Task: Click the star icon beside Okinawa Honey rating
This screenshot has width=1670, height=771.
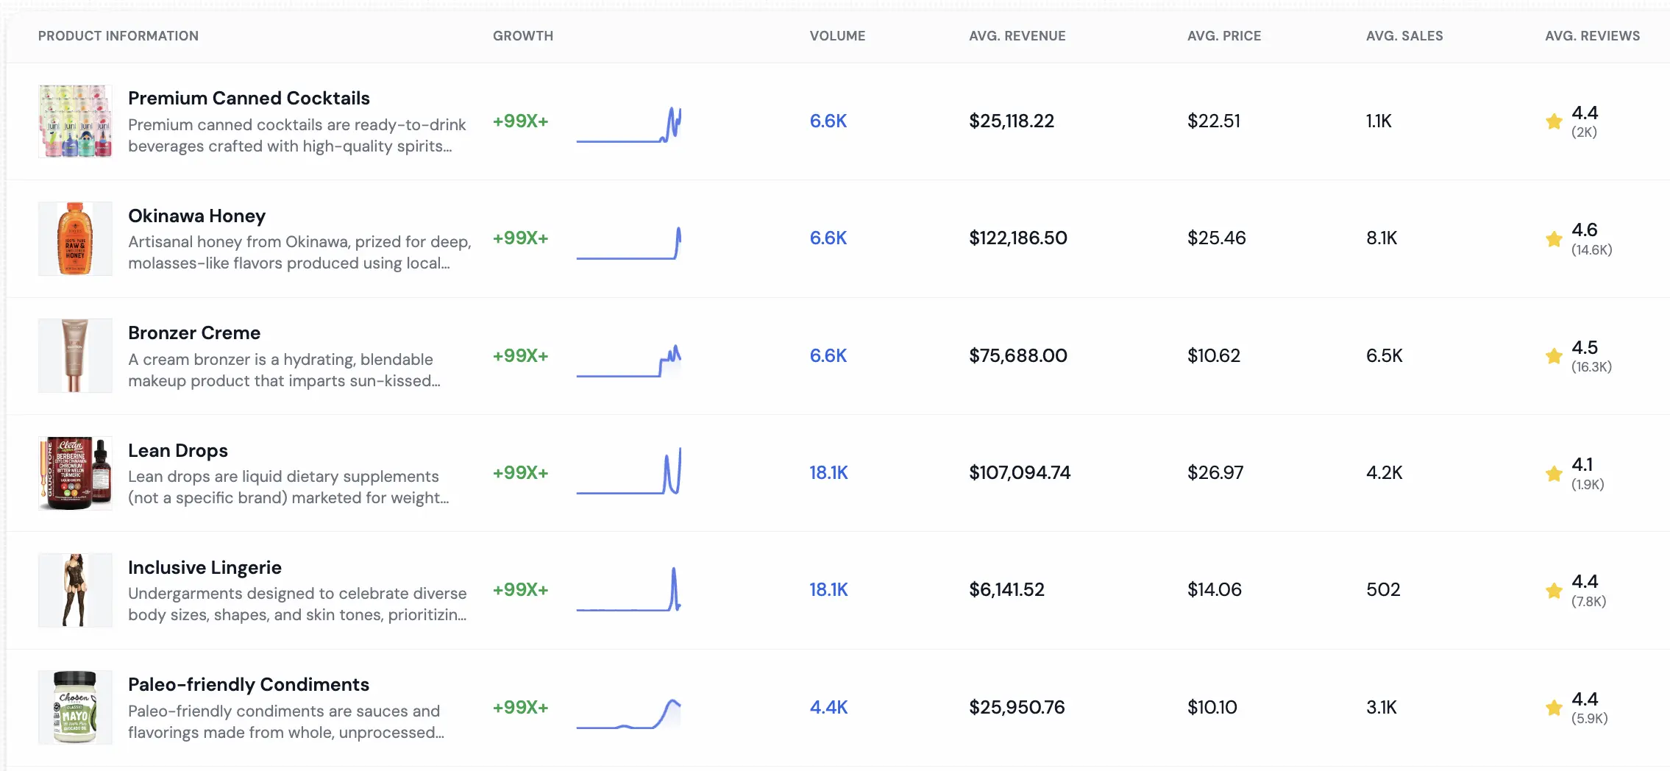Action: [x=1554, y=239]
